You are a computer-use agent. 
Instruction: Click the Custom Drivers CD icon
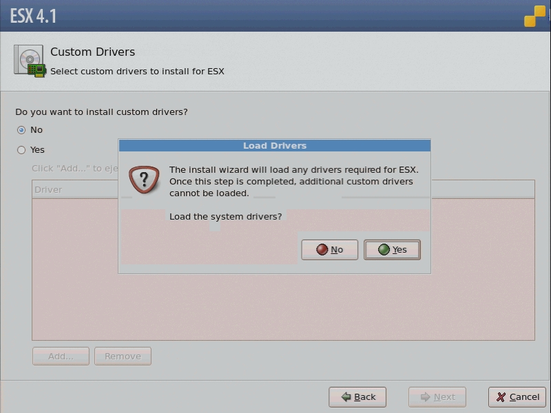(30, 61)
